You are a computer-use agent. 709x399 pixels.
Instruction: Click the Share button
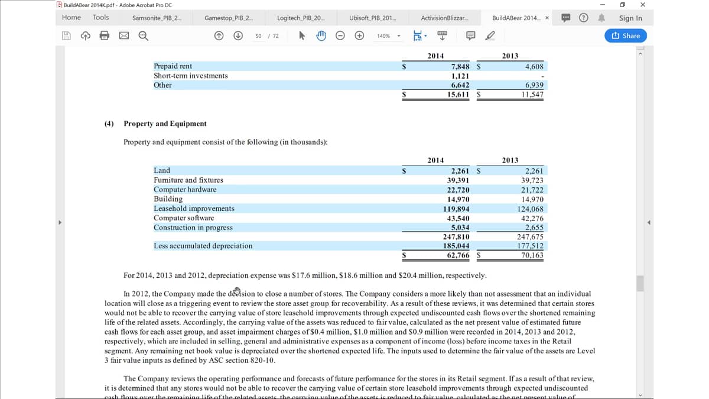[x=626, y=36]
